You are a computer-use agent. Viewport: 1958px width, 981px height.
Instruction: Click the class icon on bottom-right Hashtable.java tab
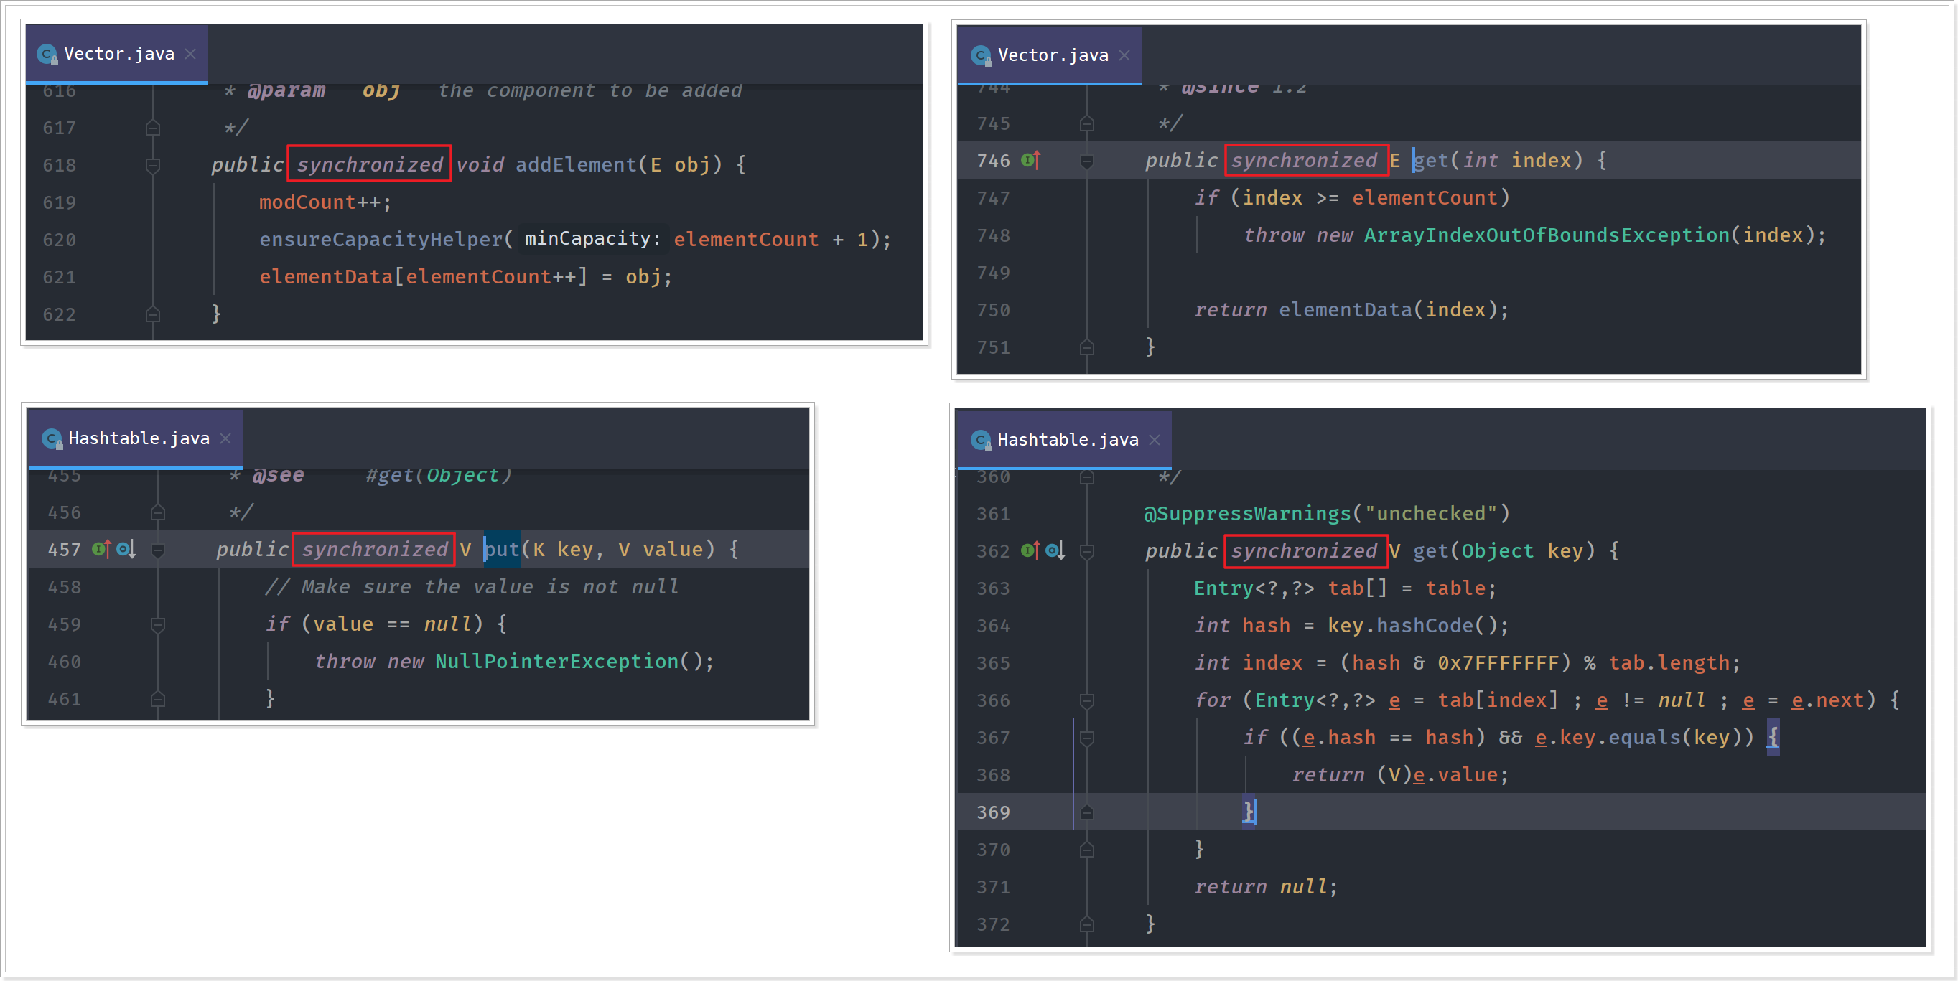coord(982,440)
